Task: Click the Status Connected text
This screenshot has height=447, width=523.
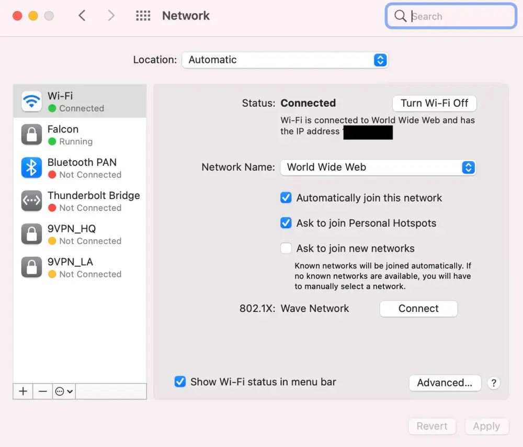Action: click(308, 103)
